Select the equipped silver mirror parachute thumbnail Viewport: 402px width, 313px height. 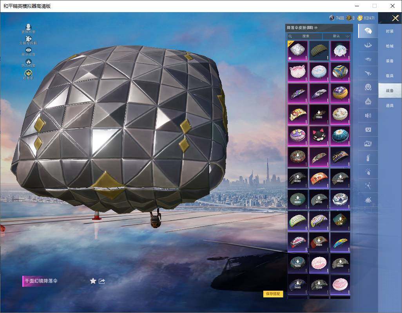[x=298, y=51]
